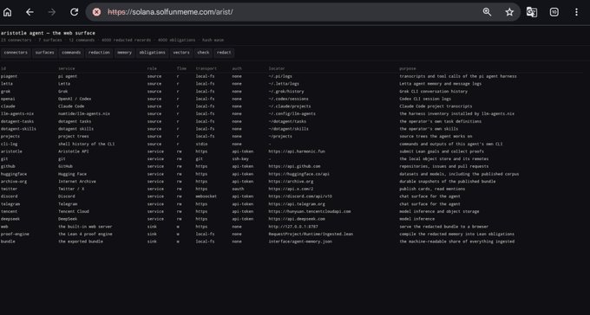Click the 'service' column header
Screen dimensions: 590x315
[67, 68]
